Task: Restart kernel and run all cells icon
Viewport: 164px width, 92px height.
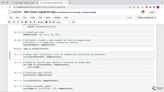Action: 54,22
